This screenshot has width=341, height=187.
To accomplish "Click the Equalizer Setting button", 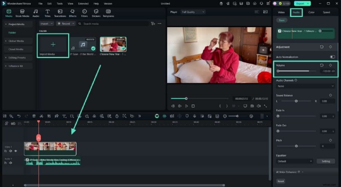I will pyautogui.click(x=326, y=161).
